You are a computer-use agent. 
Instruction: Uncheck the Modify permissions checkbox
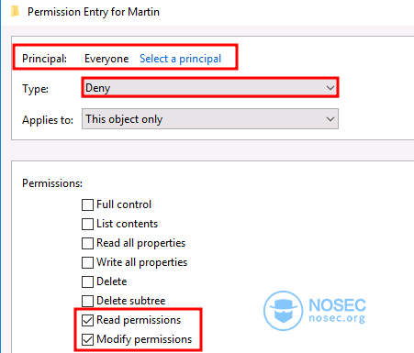click(87, 339)
